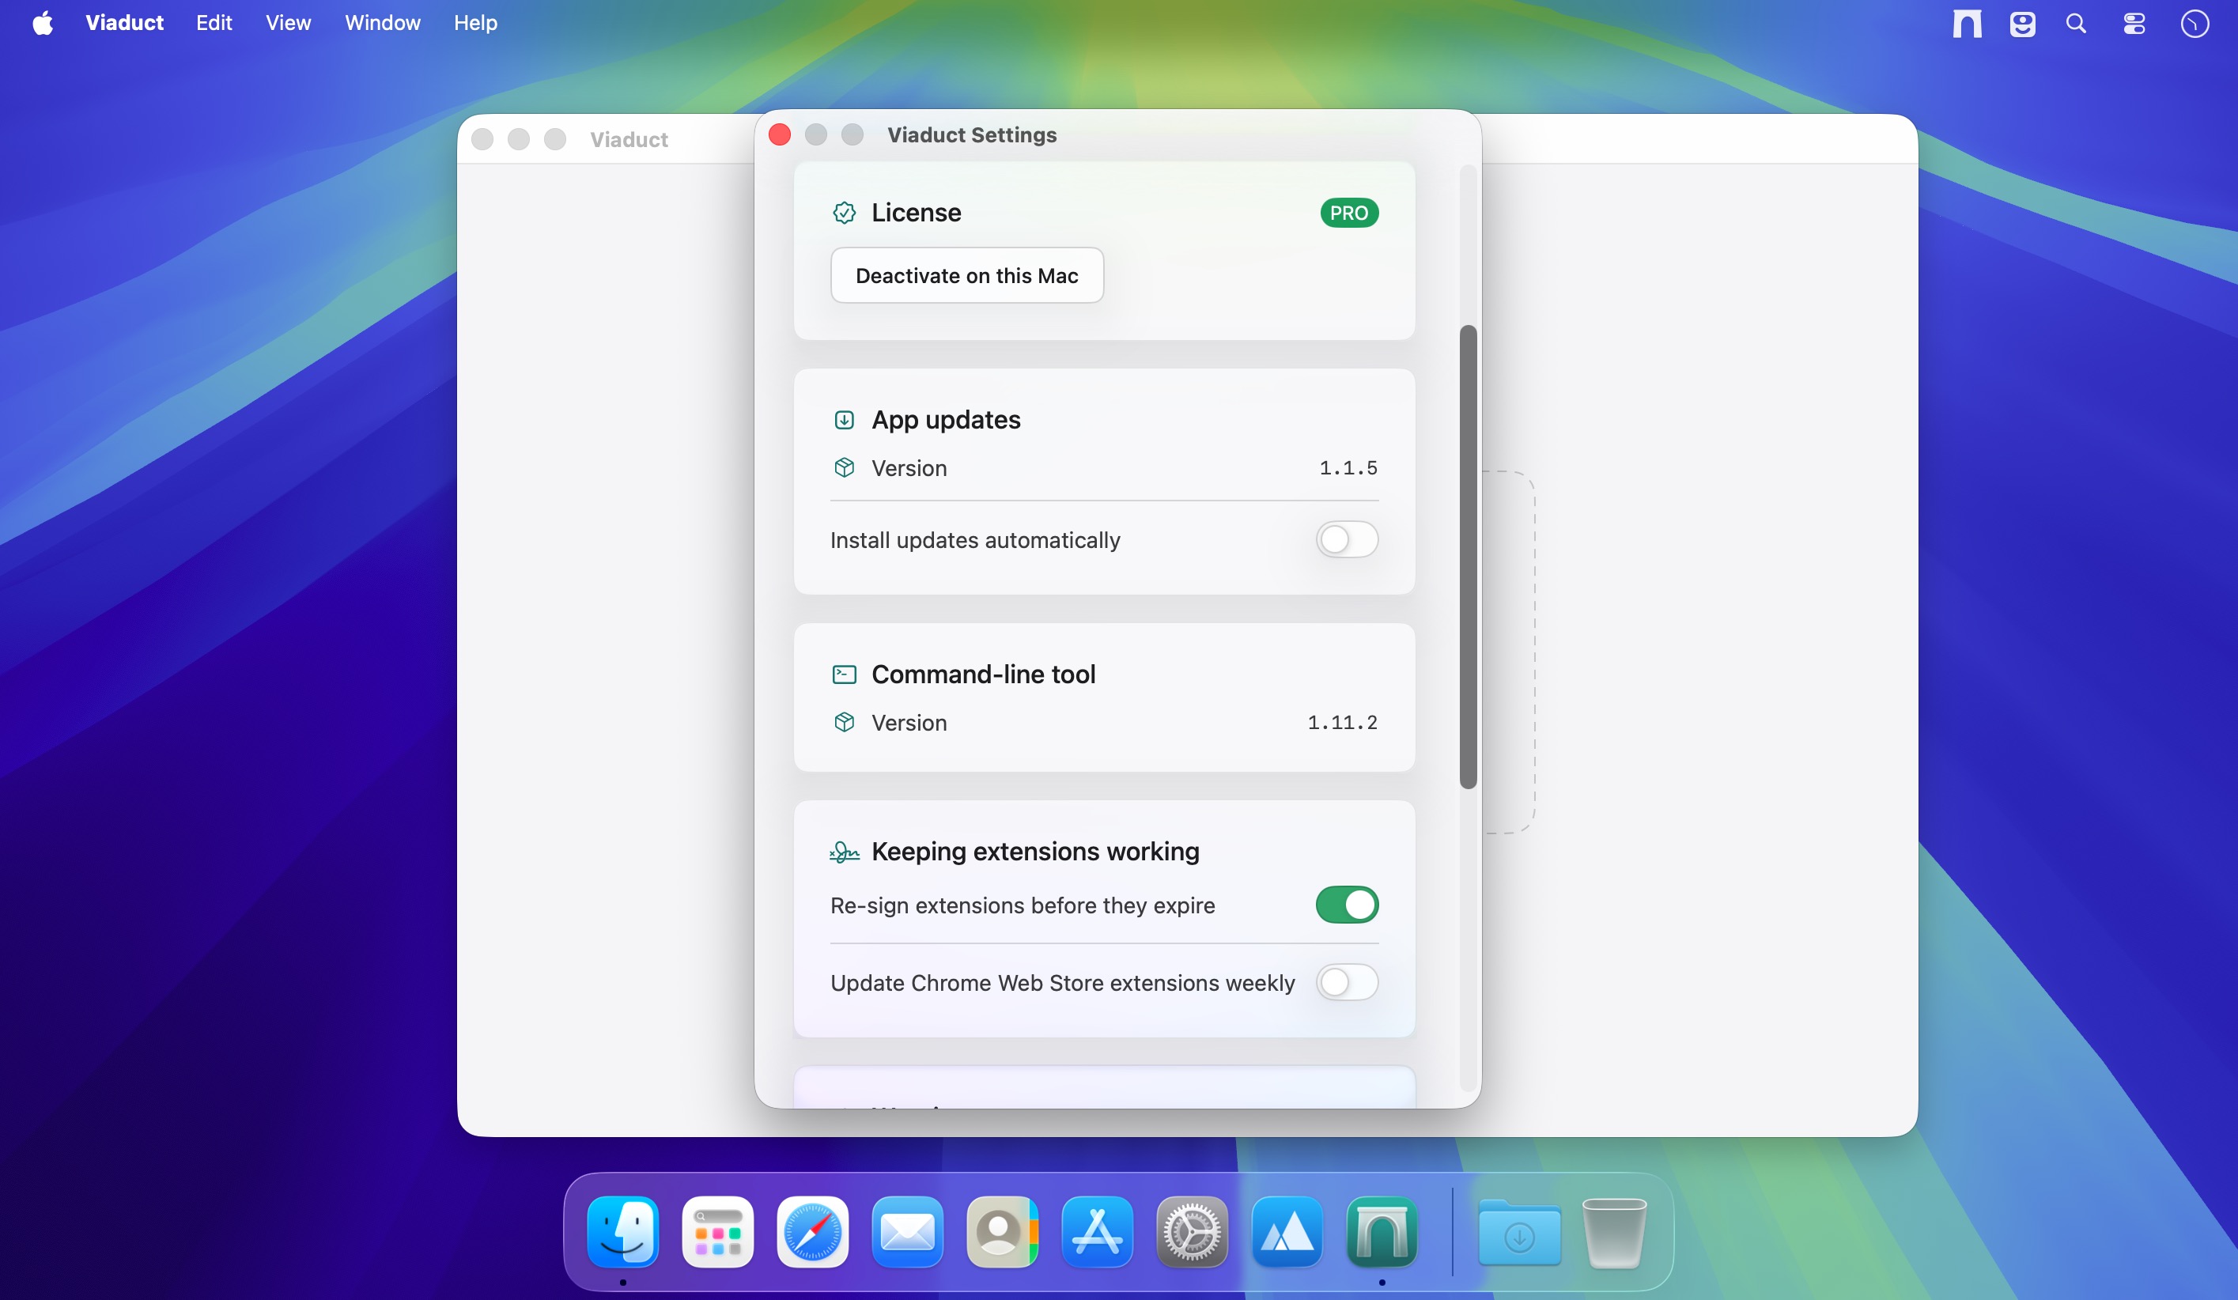Open the App Store from the Dock
The image size is (2238, 1300).
[1098, 1232]
